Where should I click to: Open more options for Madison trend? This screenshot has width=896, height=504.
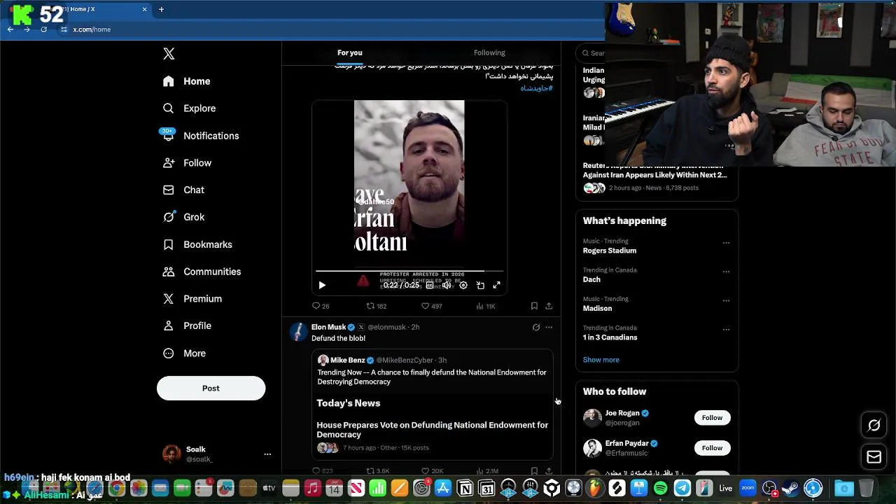click(x=726, y=300)
